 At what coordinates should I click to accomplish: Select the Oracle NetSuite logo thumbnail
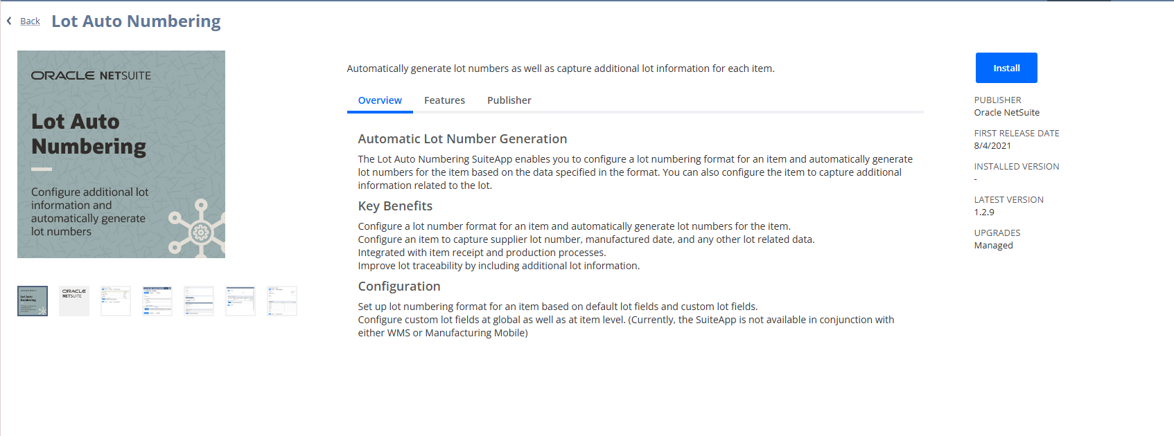[x=74, y=301]
